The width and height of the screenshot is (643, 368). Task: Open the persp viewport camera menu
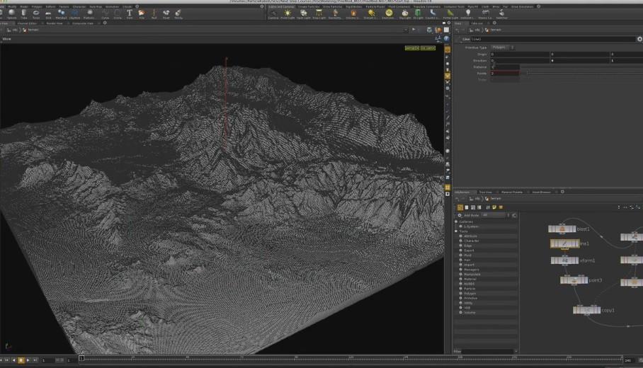(x=411, y=48)
